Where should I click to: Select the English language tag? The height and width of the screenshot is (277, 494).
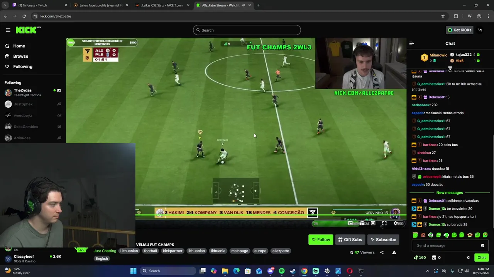[102, 259]
